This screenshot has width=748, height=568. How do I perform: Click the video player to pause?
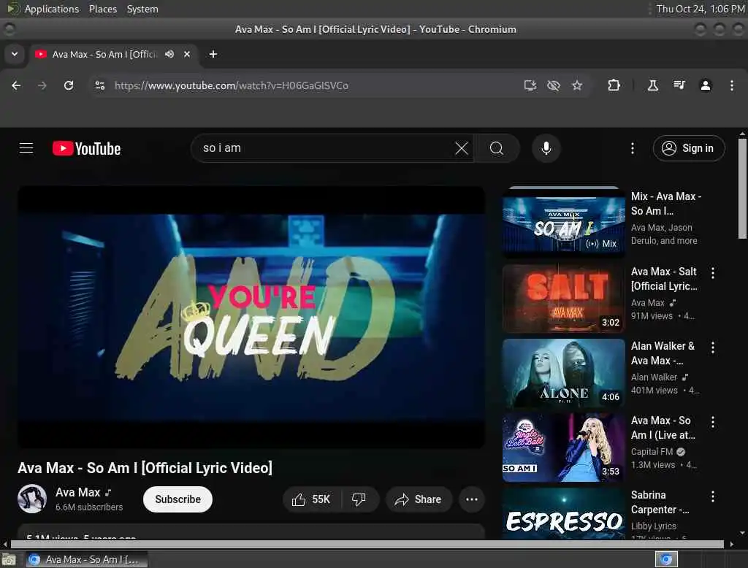click(x=251, y=317)
